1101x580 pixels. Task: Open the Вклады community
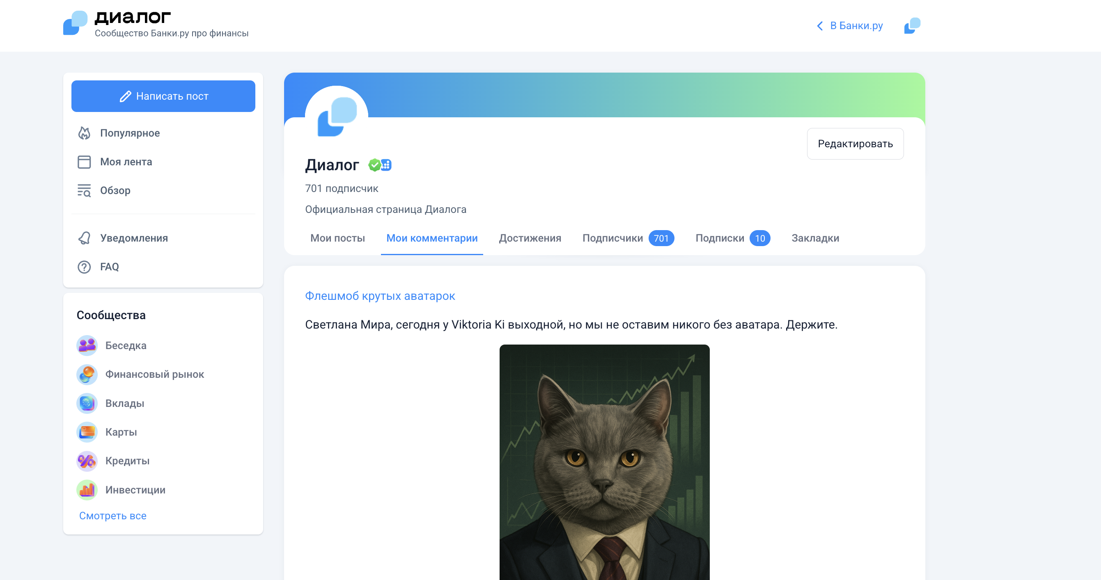125,404
